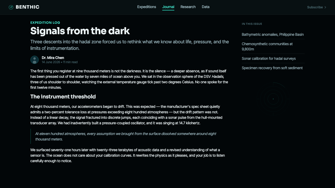335x188 pixels.
Task: Click Dr. Mira Chen's avatar image
Action: click(35, 60)
